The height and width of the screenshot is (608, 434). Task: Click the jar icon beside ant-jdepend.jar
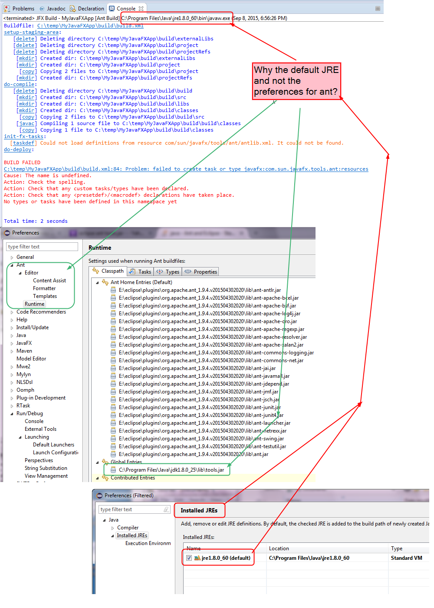point(113,384)
